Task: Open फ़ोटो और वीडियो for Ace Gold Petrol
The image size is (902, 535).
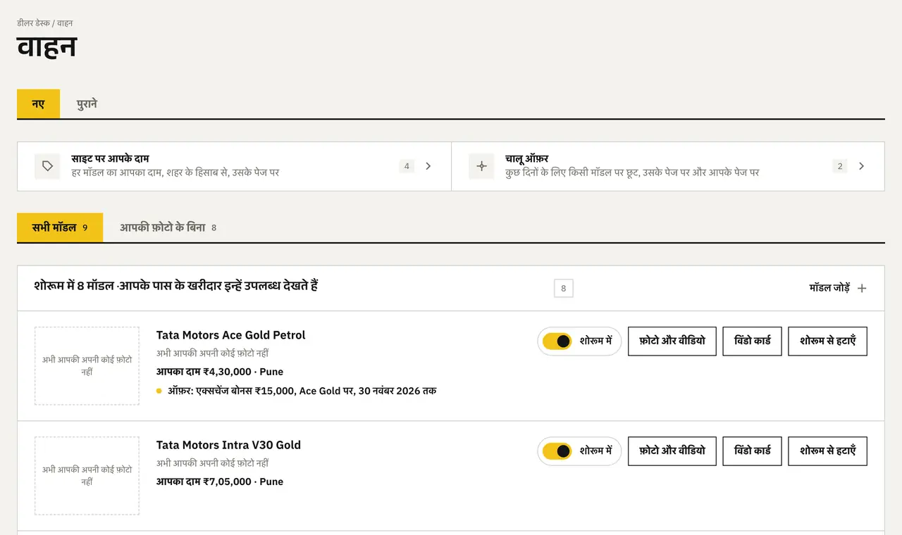Action: pyautogui.click(x=672, y=341)
